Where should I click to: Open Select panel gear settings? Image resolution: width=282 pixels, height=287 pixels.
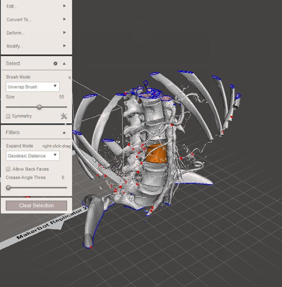pos(55,64)
